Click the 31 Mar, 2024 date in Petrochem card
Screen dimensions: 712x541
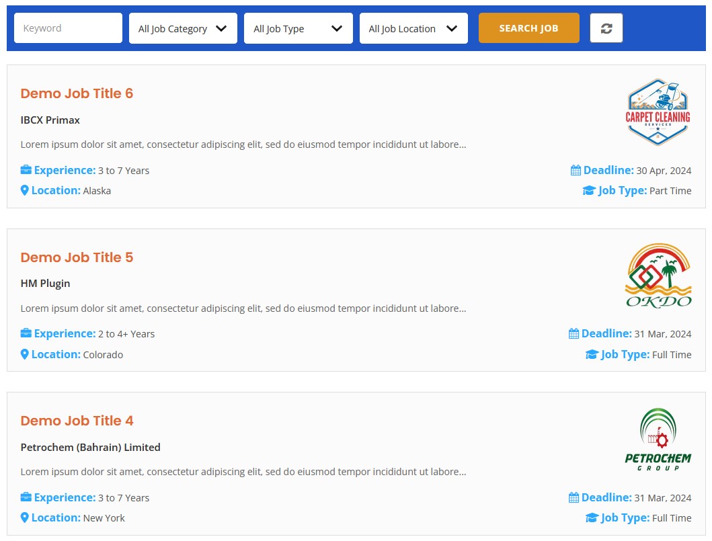click(x=662, y=498)
